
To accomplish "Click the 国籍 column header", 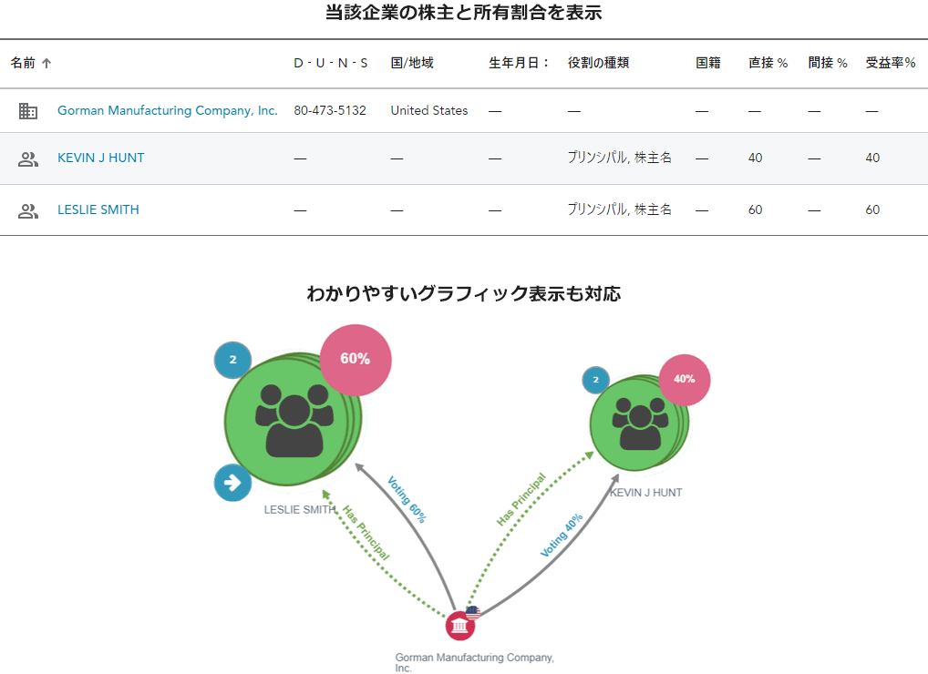I will (707, 63).
